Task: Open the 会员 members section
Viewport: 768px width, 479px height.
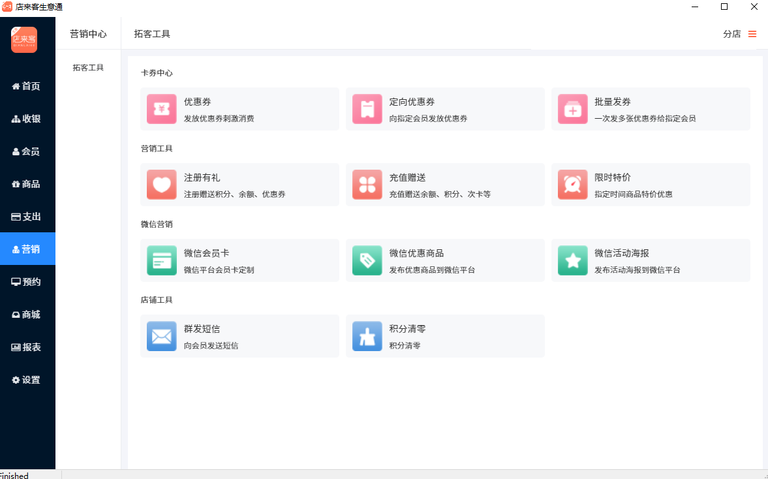Action: [27, 151]
